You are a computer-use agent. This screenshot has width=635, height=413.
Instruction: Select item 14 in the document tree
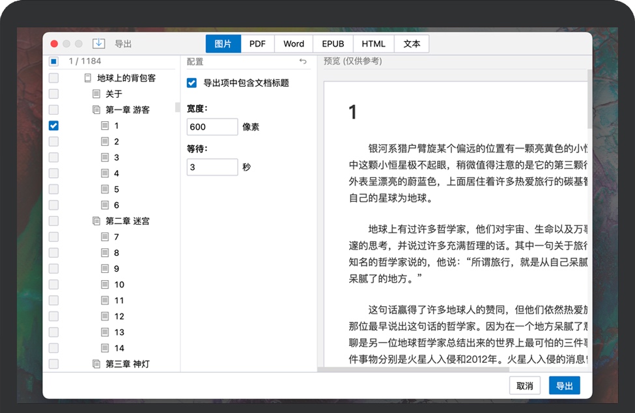[x=119, y=348]
